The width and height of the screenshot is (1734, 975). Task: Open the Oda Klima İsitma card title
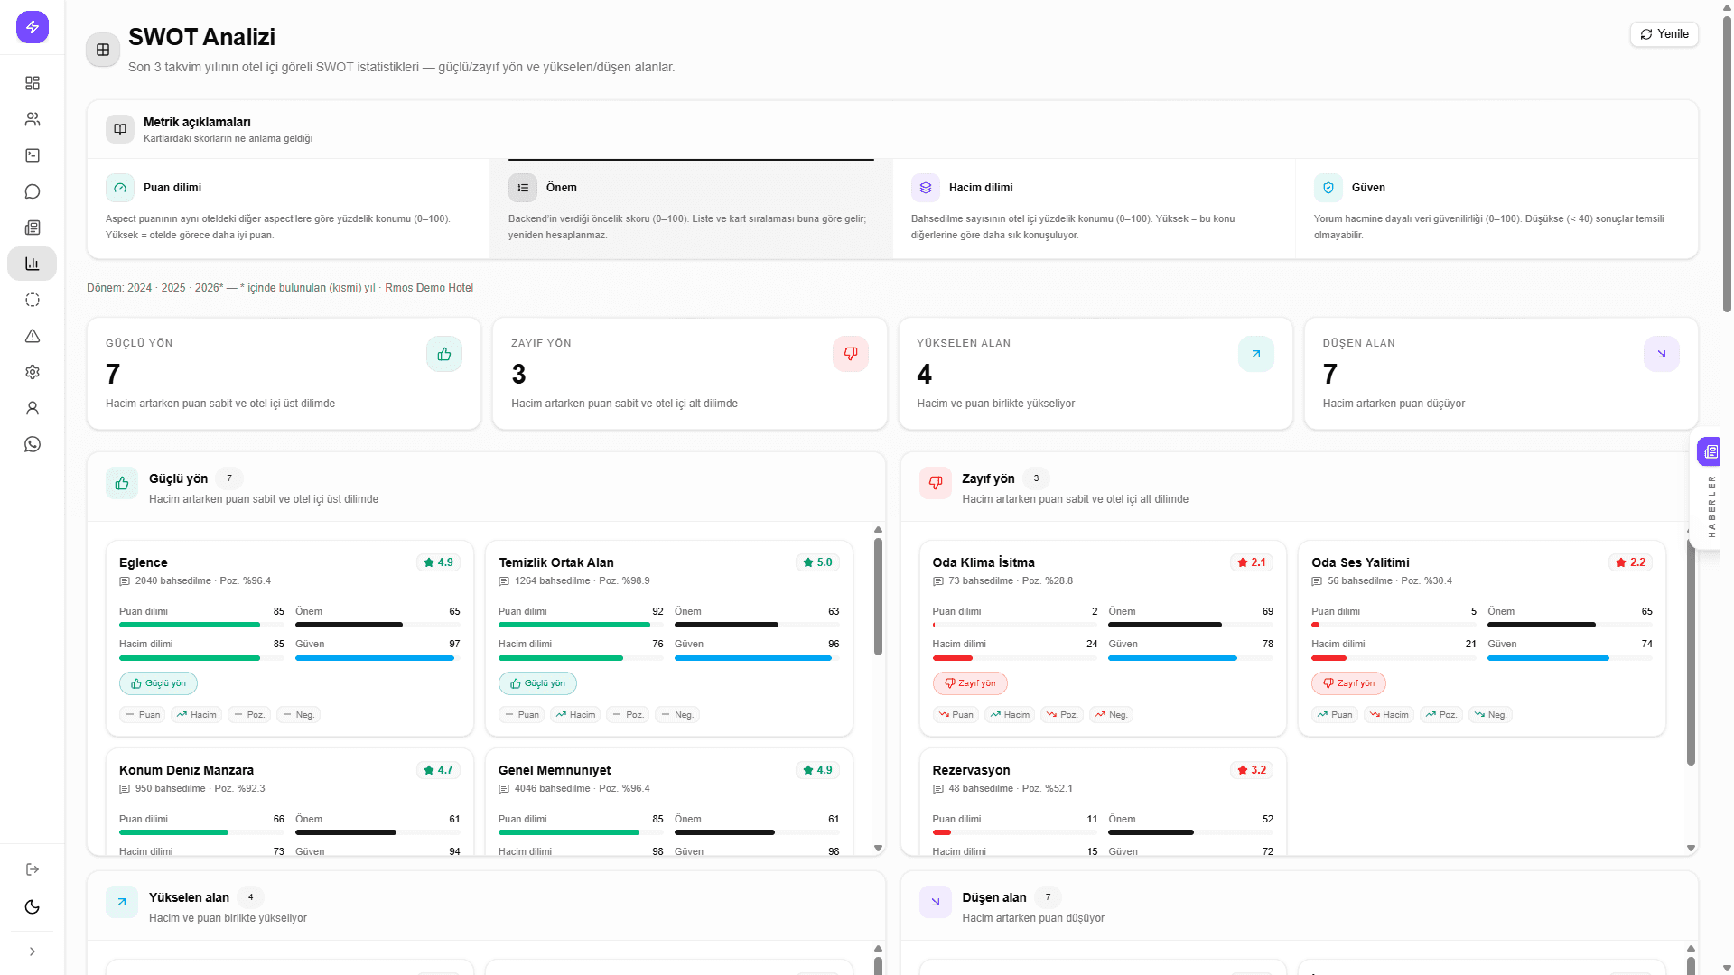(x=984, y=562)
